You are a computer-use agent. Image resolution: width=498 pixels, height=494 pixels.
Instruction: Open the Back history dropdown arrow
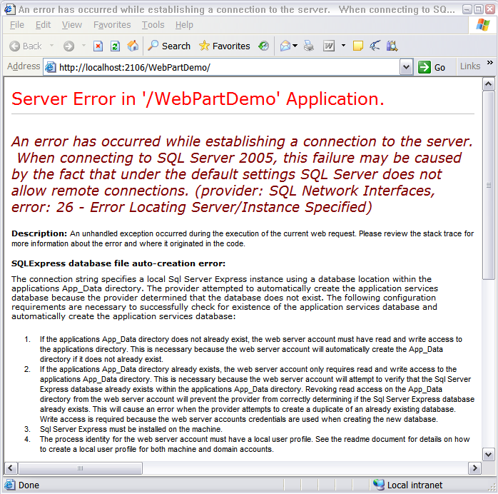coord(52,46)
